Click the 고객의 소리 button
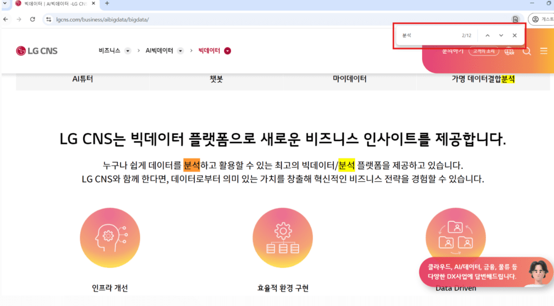Viewport: 554px width, 306px height. pyautogui.click(x=484, y=51)
